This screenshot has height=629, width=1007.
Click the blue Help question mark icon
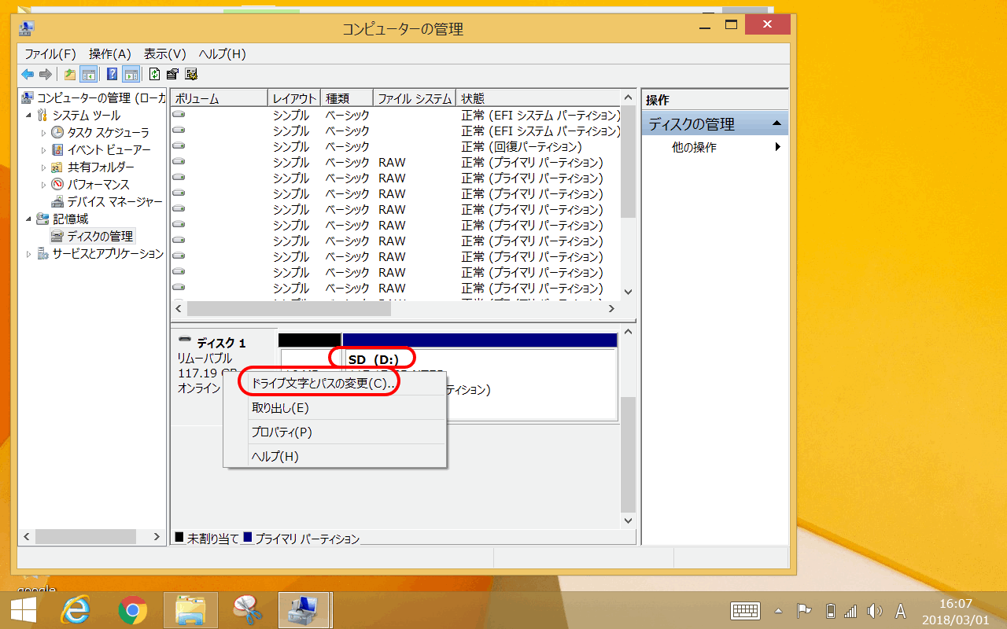[112, 75]
